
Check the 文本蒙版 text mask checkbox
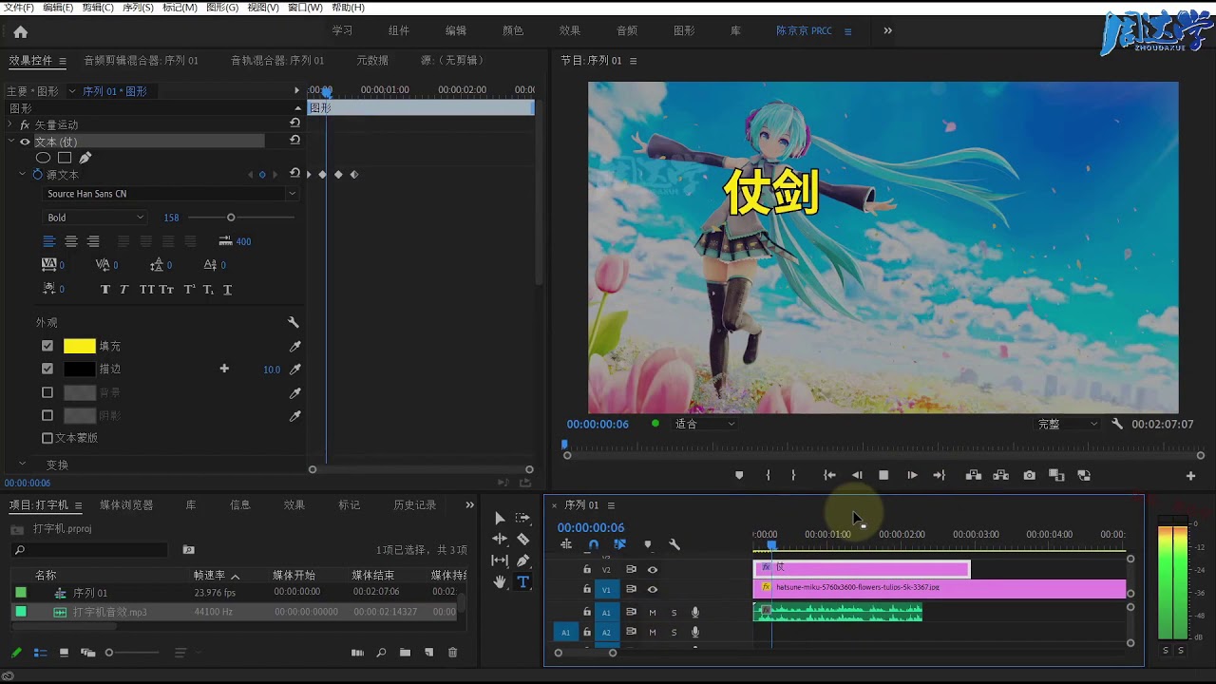[x=47, y=438]
